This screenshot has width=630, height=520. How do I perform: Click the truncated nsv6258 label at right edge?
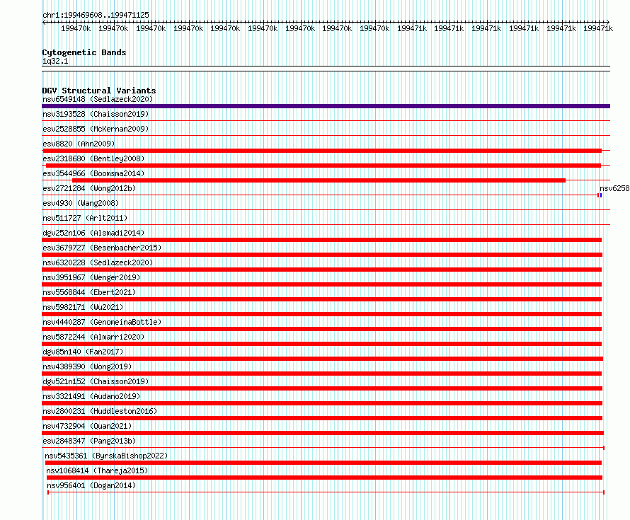614,188
